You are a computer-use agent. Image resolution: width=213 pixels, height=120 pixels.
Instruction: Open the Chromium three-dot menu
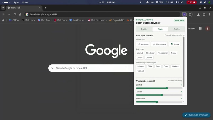coord(210,14)
